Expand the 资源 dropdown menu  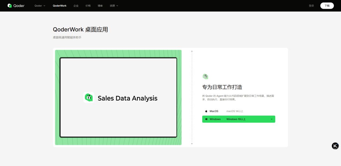coord(114,6)
